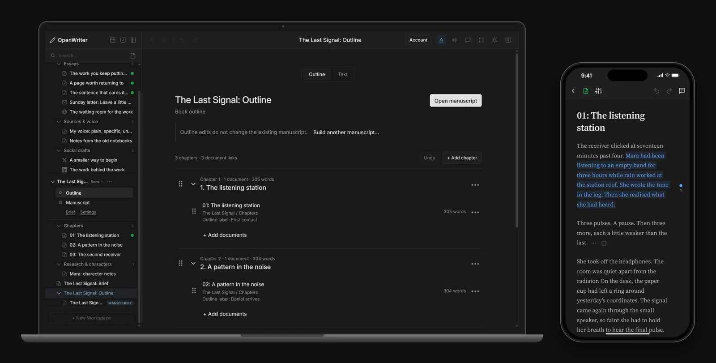Collapse the Social drafts folder
This screenshot has width=716, height=363.
[x=59, y=150]
